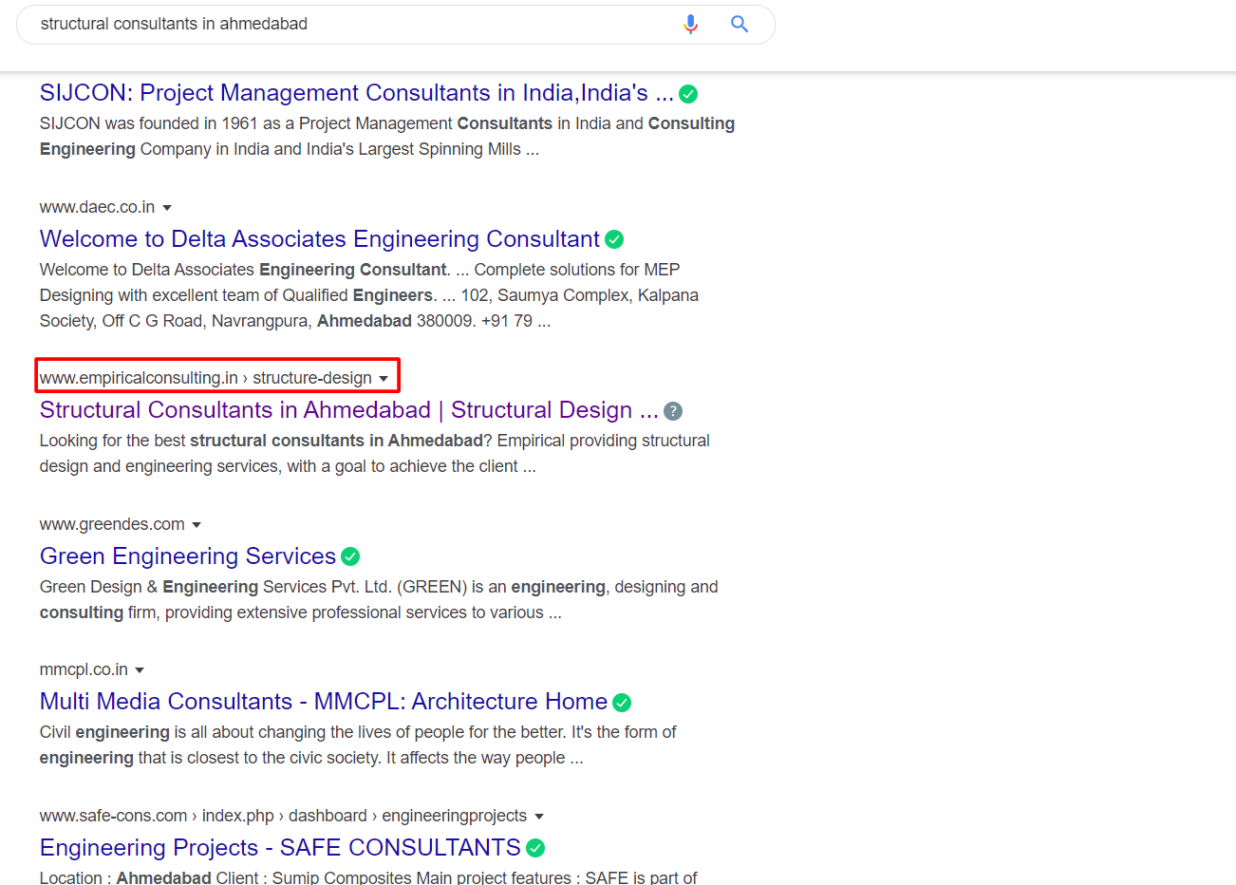This screenshot has height=885, width=1236.
Task: Click the search box containing structural consultants query
Action: [396, 25]
